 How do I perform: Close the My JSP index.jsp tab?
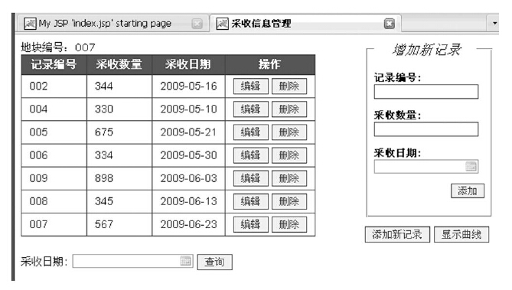click(x=197, y=24)
